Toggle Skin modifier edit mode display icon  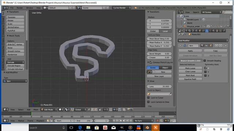click(211, 45)
